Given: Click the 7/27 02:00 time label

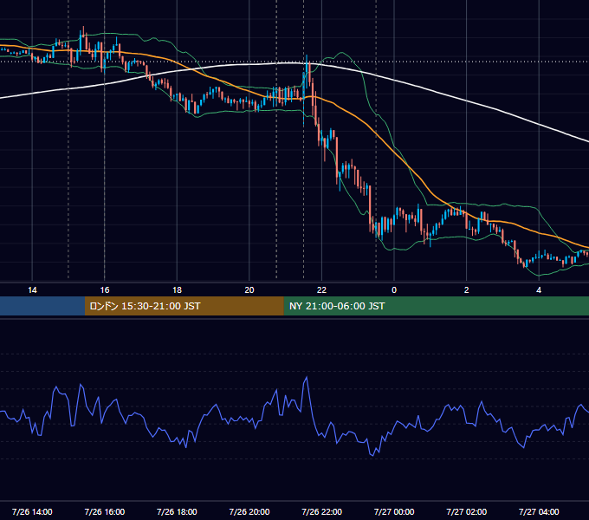Looking at the screenshot, I should tap(467, 511).
